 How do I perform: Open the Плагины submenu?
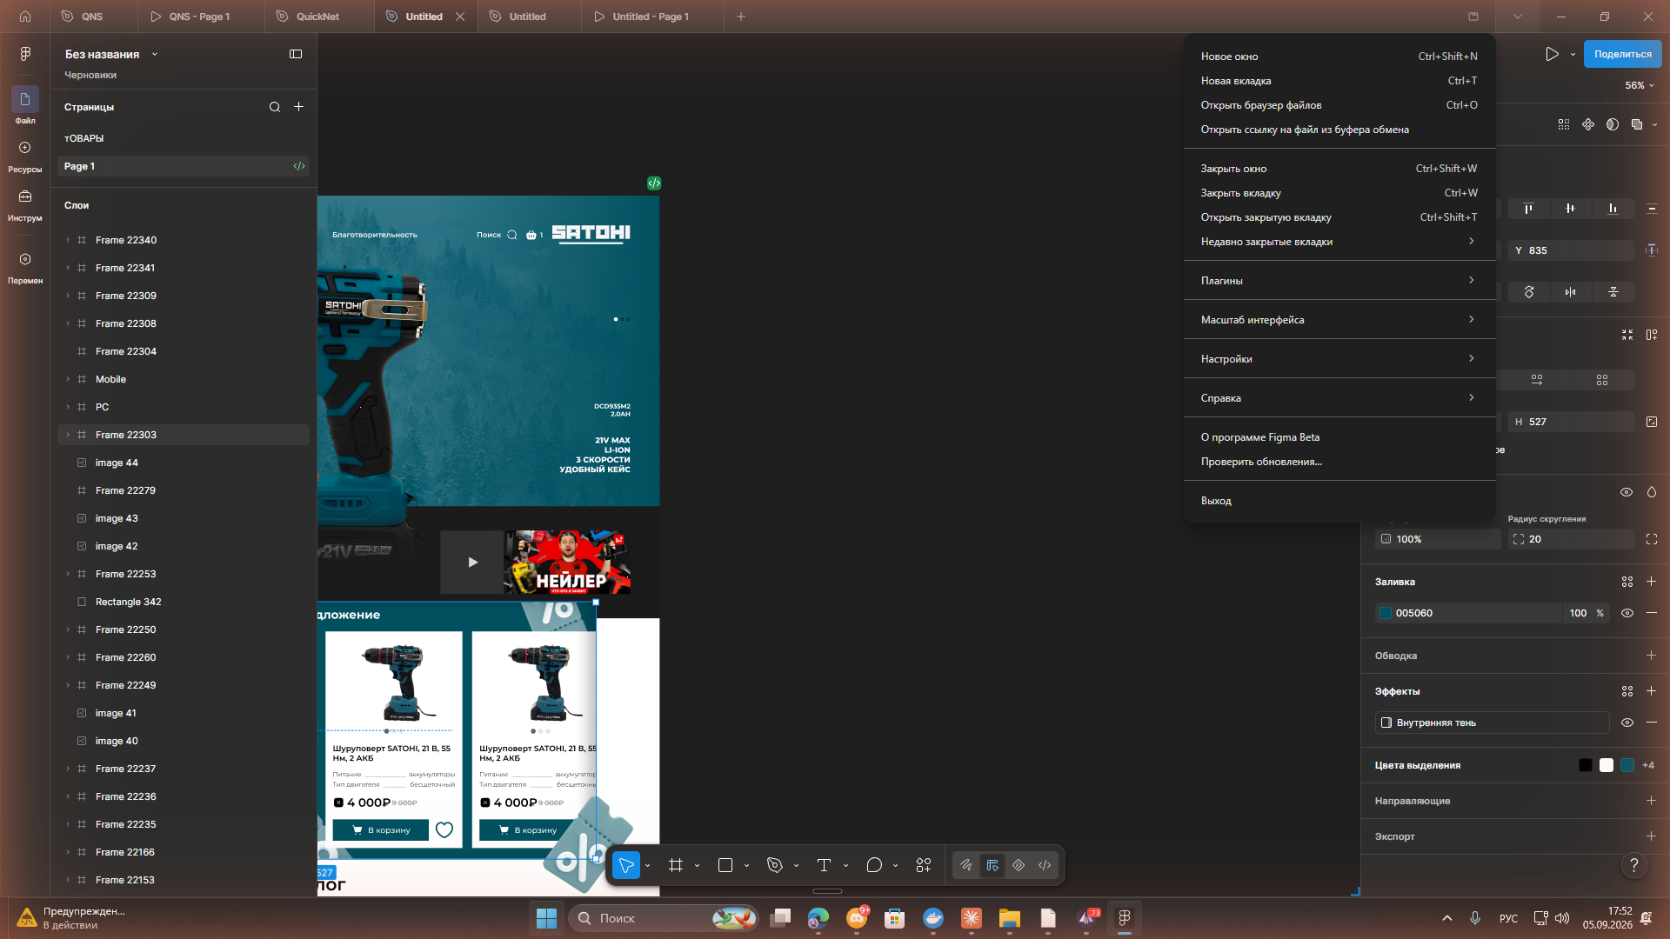click(x=1339, y=281)
